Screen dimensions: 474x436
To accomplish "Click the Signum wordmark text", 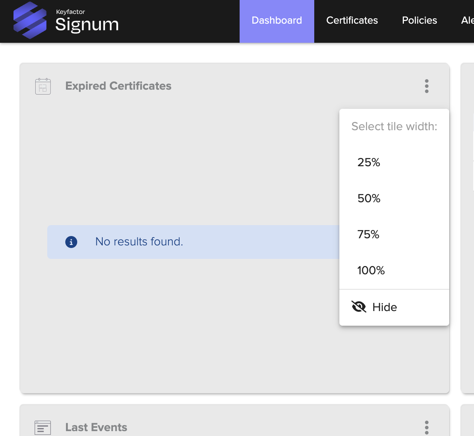I will pos(87,25).
